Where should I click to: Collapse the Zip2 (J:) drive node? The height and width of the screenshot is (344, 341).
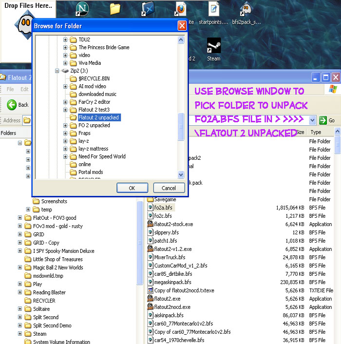pos(57,71)
